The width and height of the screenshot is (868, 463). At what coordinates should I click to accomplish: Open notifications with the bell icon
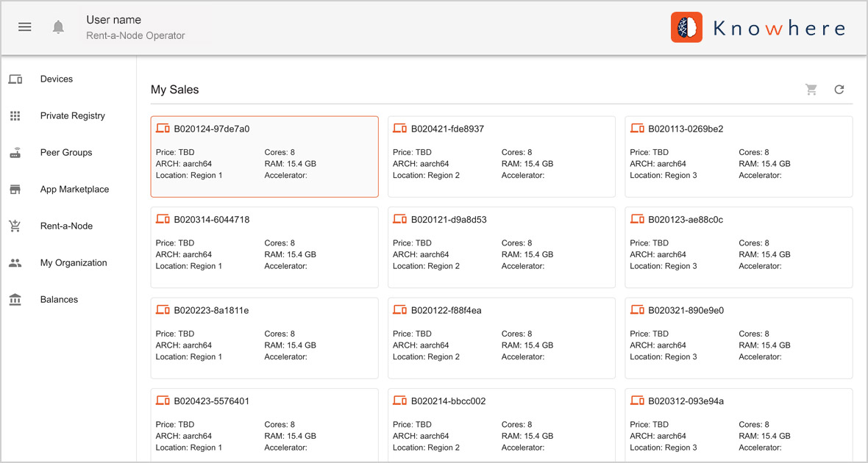pos(58,25)
